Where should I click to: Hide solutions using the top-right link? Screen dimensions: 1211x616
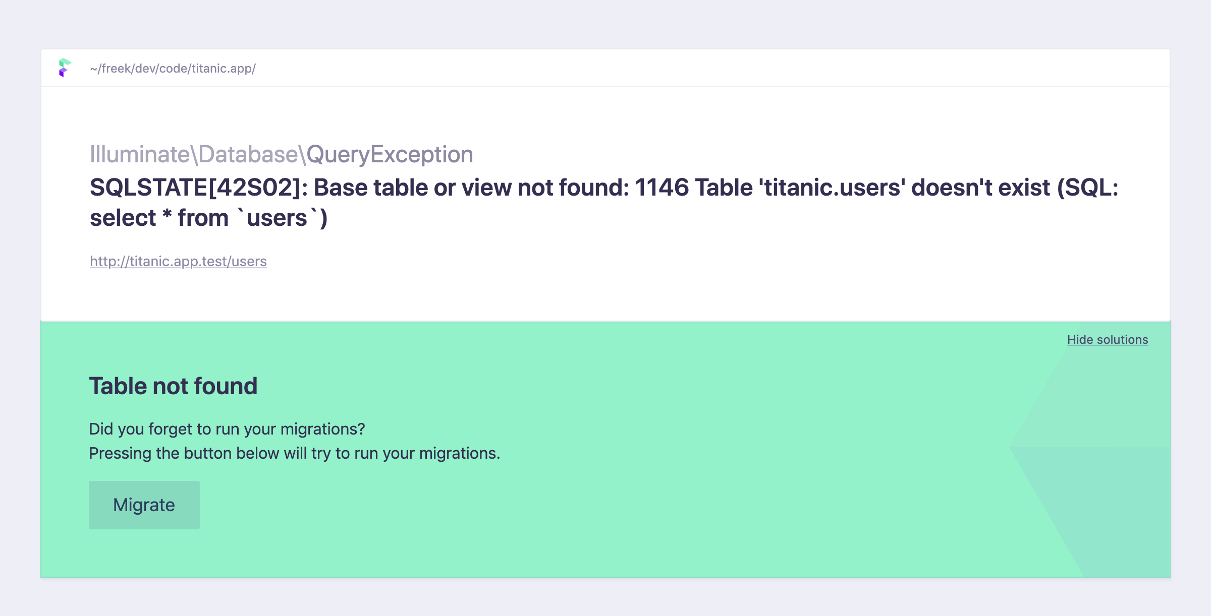click(1107, 340)
